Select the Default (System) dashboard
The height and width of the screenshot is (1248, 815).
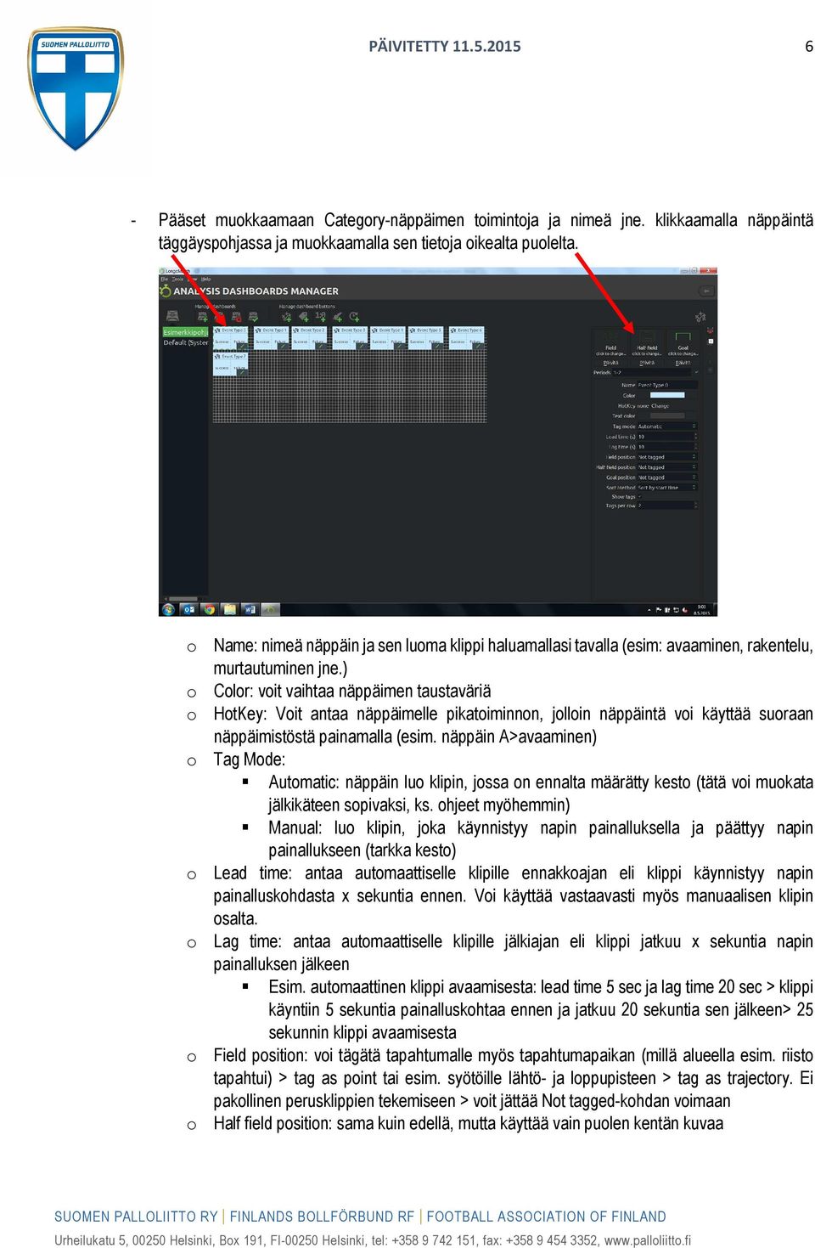[185, 342]
